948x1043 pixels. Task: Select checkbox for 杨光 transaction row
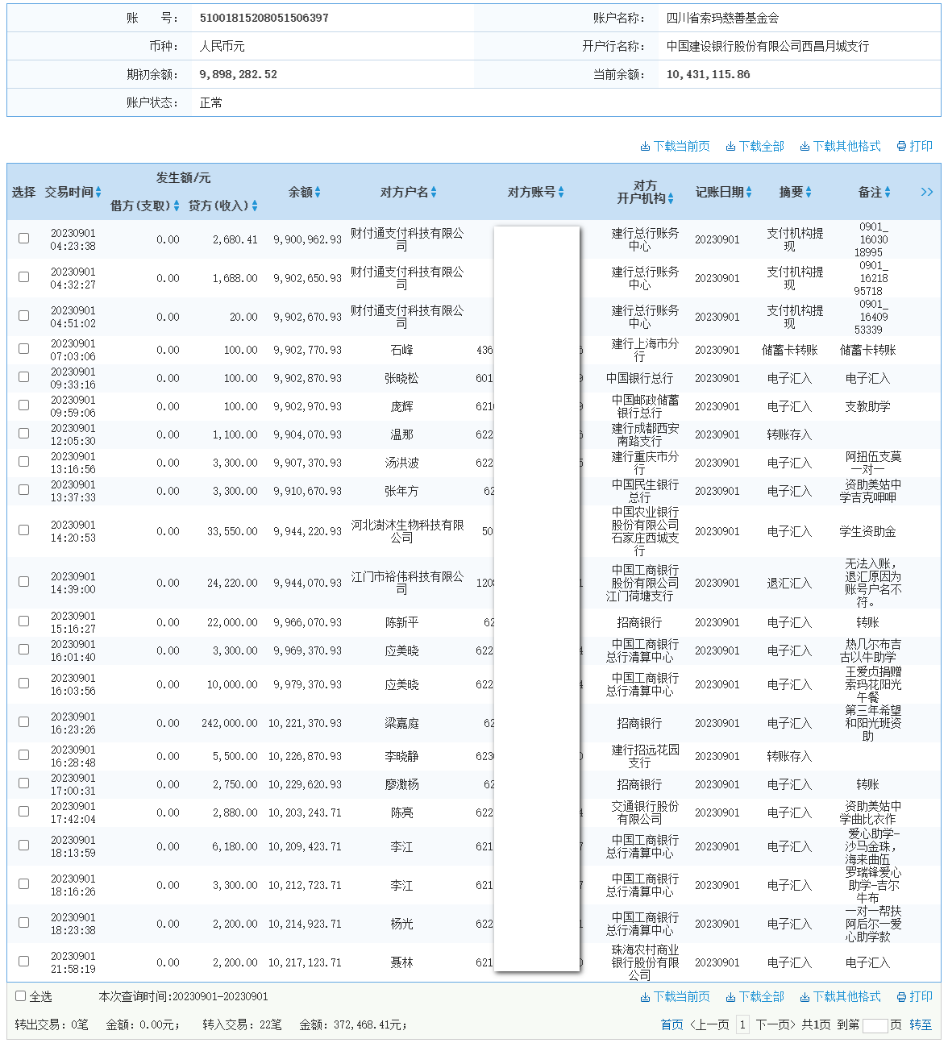point(23,923)
